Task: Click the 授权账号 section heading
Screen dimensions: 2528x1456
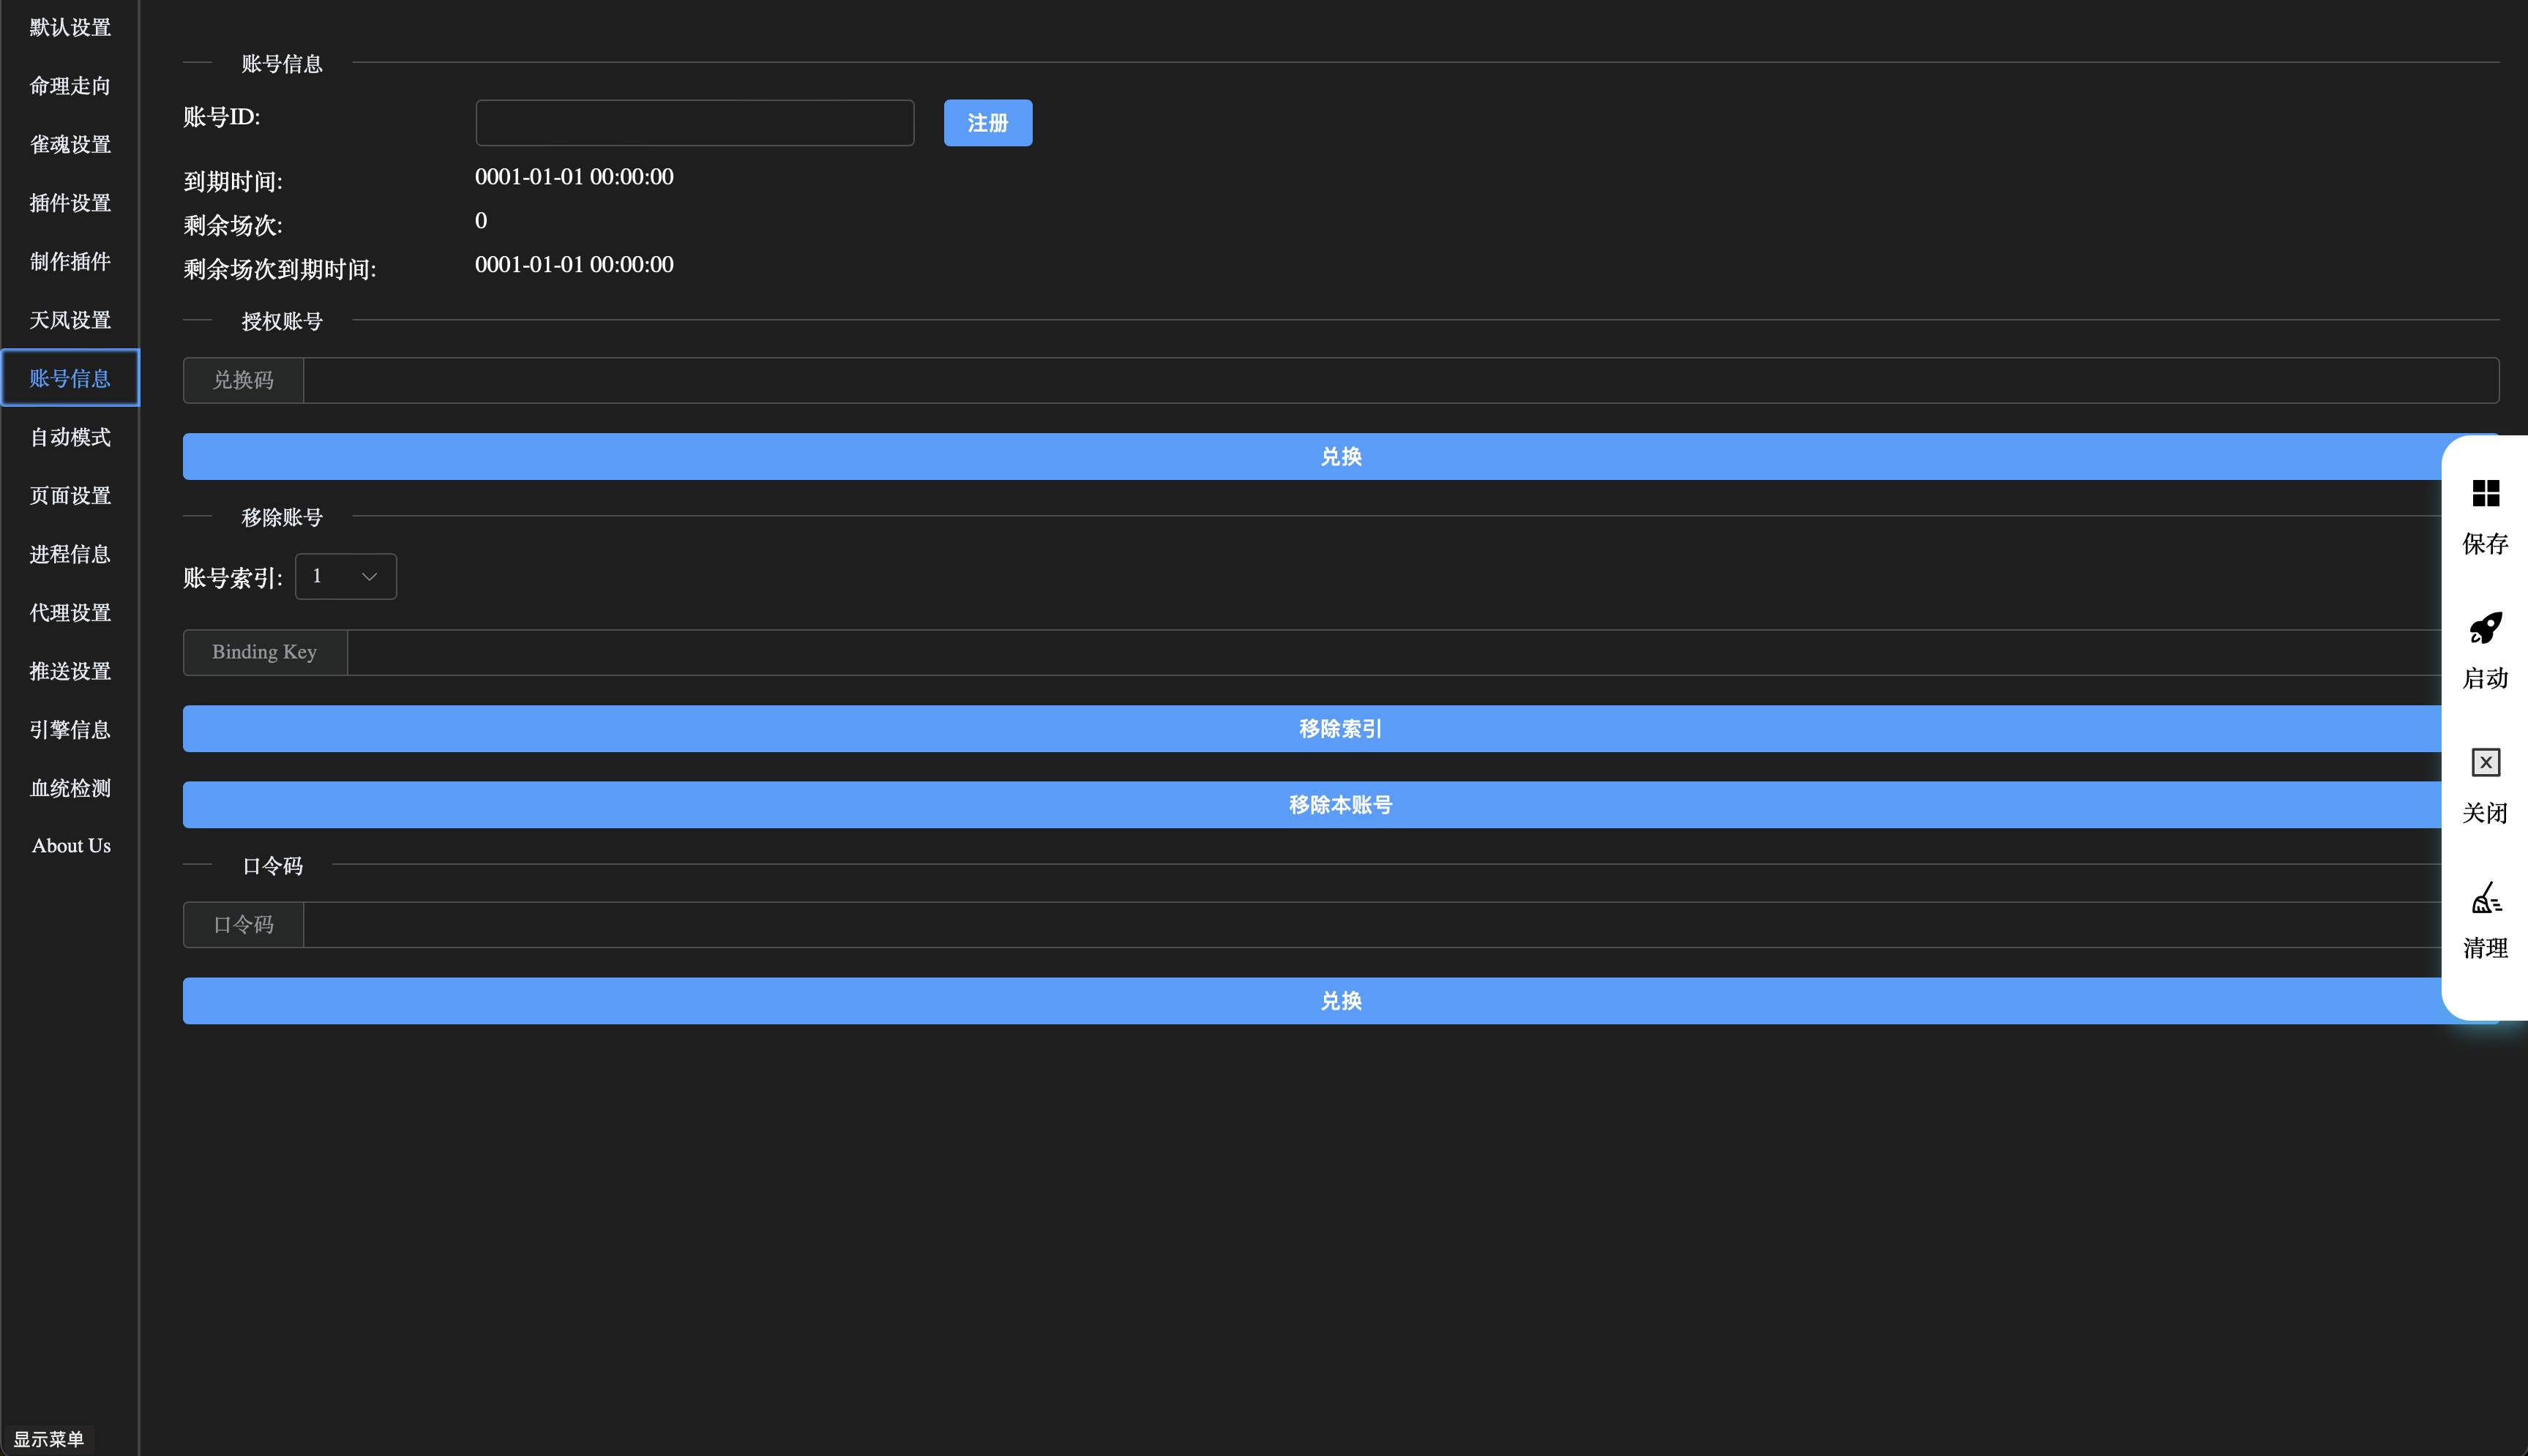Action: coord(282,321)
